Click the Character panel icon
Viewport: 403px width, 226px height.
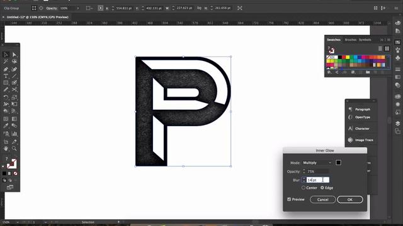pyautogui.click(x=350, y=128)
